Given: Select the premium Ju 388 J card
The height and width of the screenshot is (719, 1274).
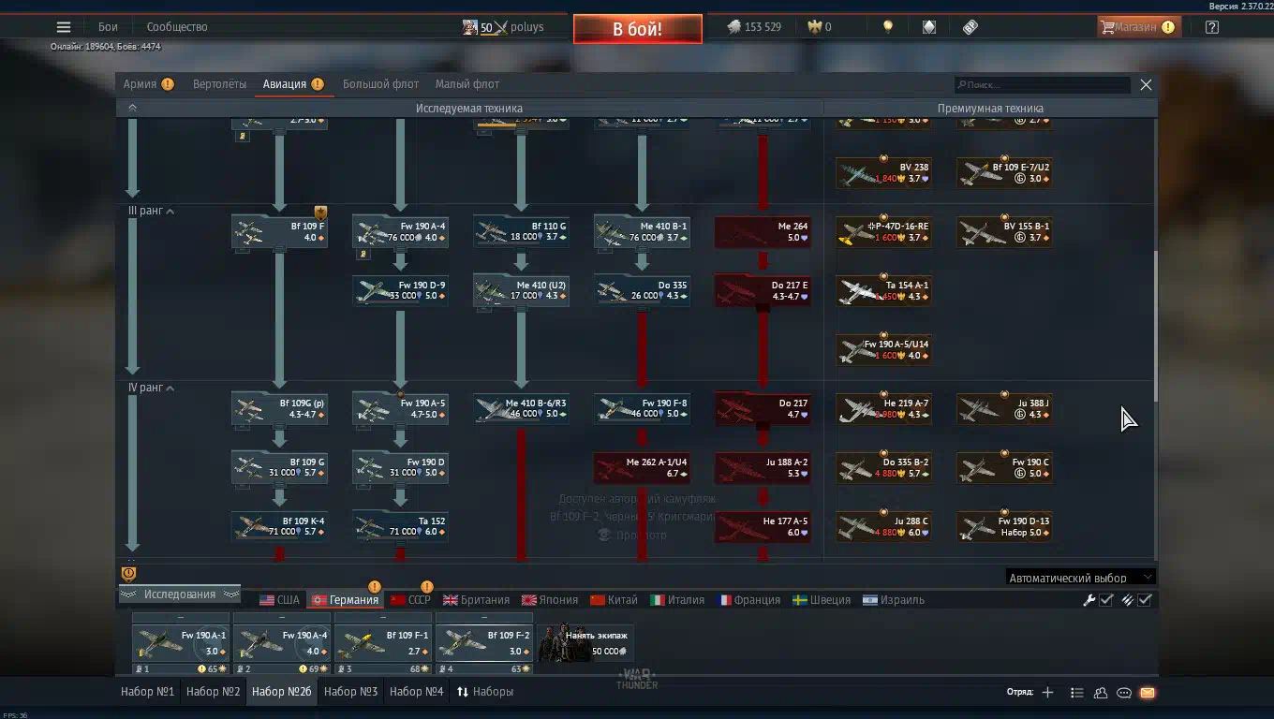Looking at the screenshot, I should [1004, 409].
